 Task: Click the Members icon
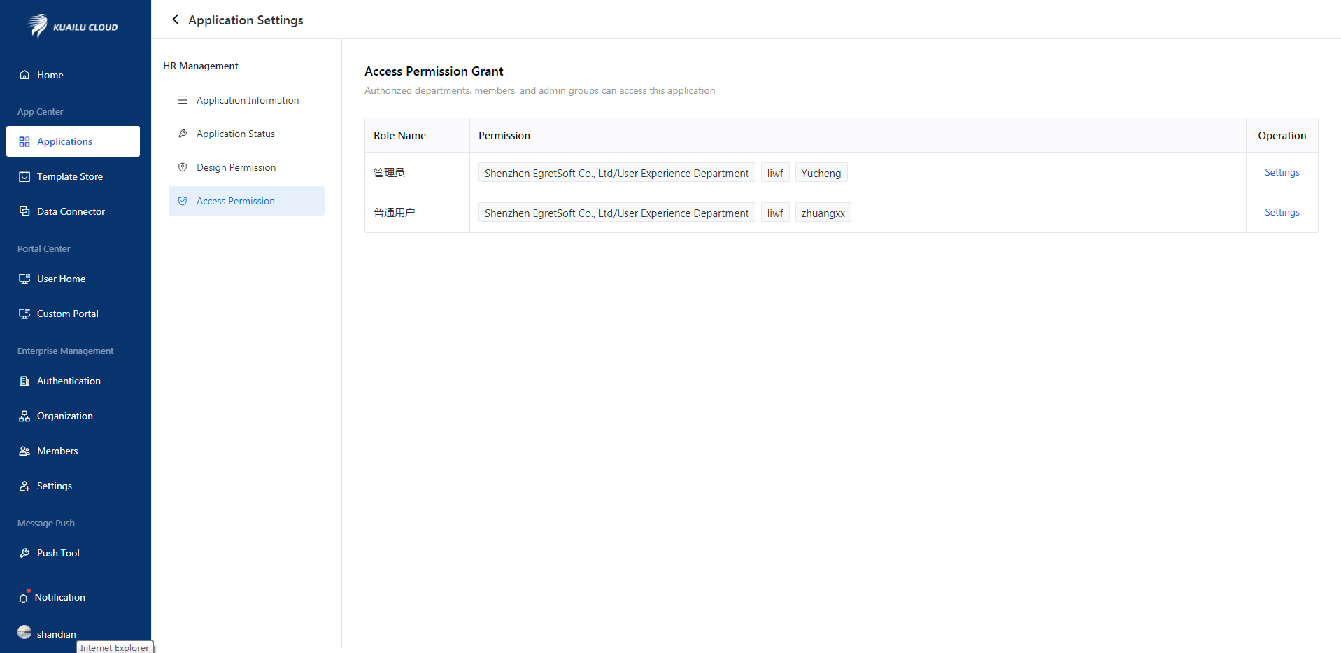point(24,451)
